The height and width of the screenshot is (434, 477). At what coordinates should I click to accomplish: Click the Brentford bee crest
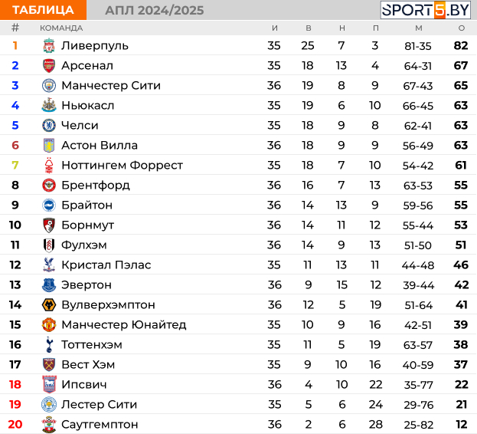click(49, 185)
